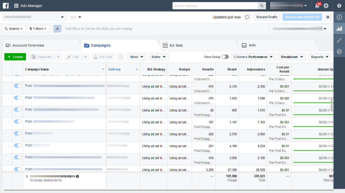
Task: Click the green Create button
Action: click(15, 57)
